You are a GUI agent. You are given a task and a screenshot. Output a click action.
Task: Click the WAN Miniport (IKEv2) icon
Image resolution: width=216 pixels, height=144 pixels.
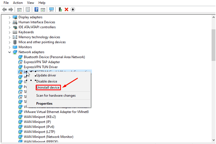[20, 117]
